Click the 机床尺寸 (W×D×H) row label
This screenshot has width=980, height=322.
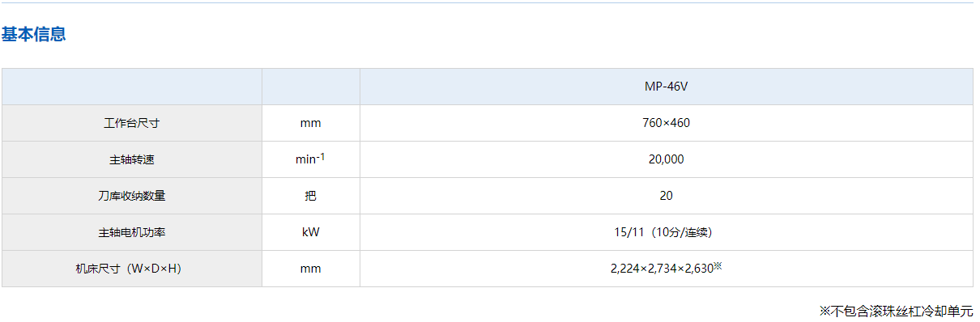[132, 269]
